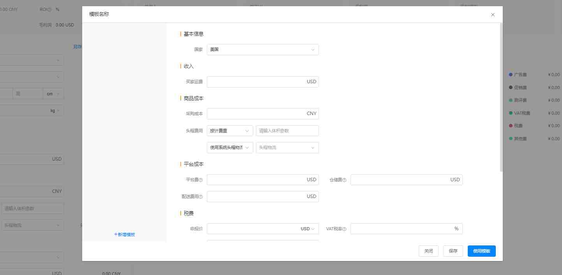562x275 pixels.
Task: Open the 按计费重 dropdown
Action: [x=230, y=131]
